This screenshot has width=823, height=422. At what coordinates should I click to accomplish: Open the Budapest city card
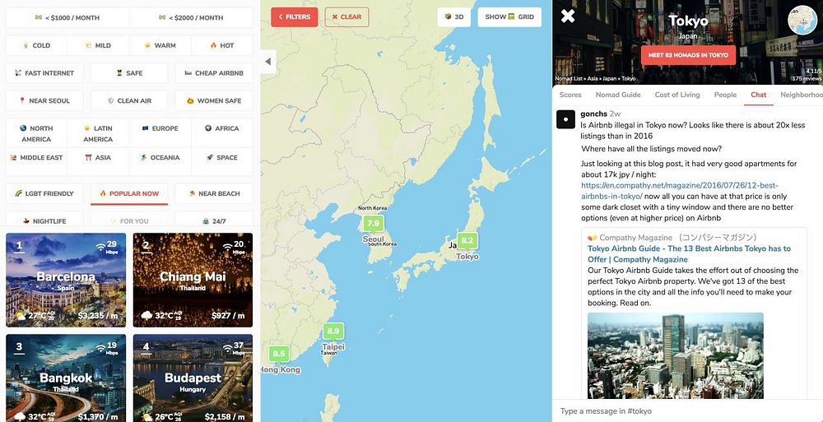tap(193, 378)
